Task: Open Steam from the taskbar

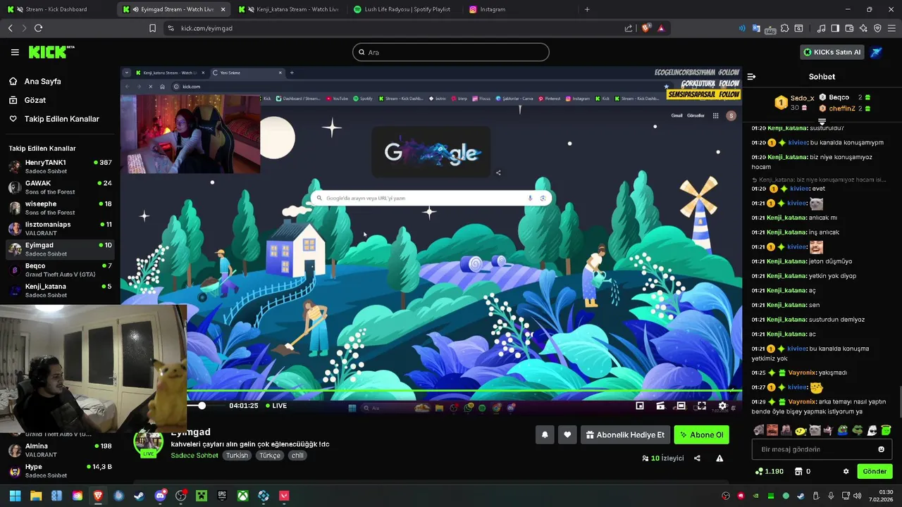Action: coord(140,496)
